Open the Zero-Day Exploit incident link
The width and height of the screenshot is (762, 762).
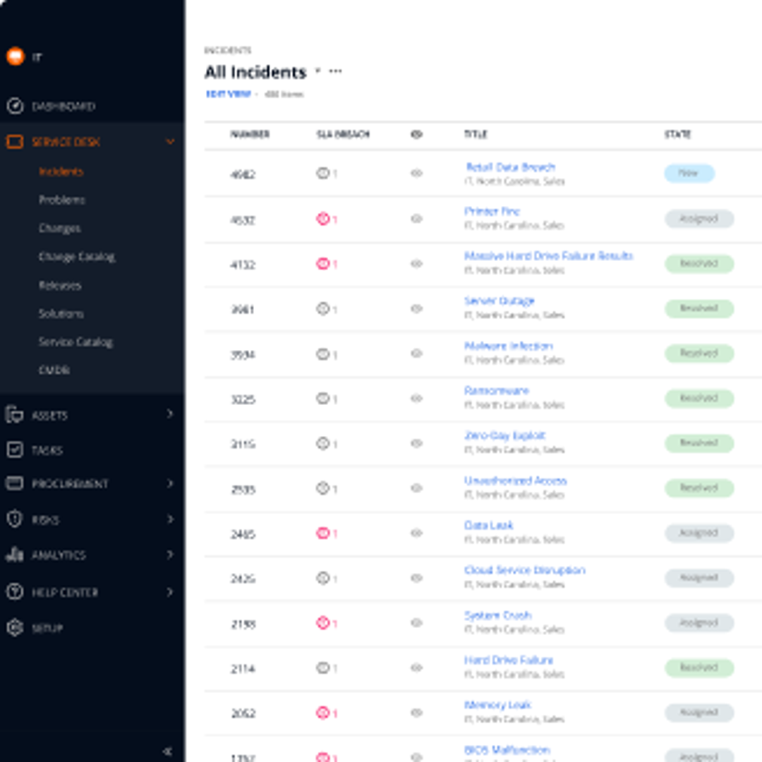point(505,435)
